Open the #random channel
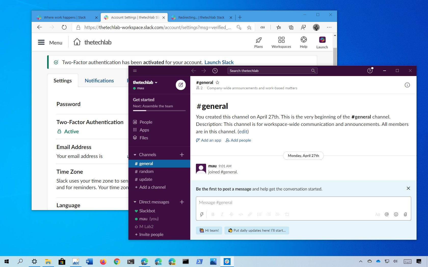Image resolution: width=428 pixels, height=267 pixels. point(159,171)
